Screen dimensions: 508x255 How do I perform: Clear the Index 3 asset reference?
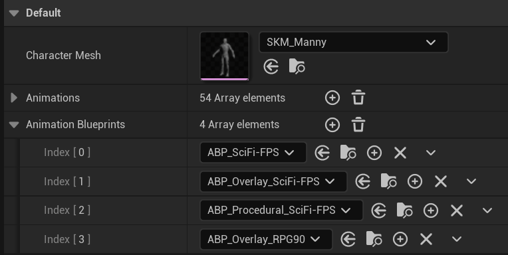[x=426, y=240]
